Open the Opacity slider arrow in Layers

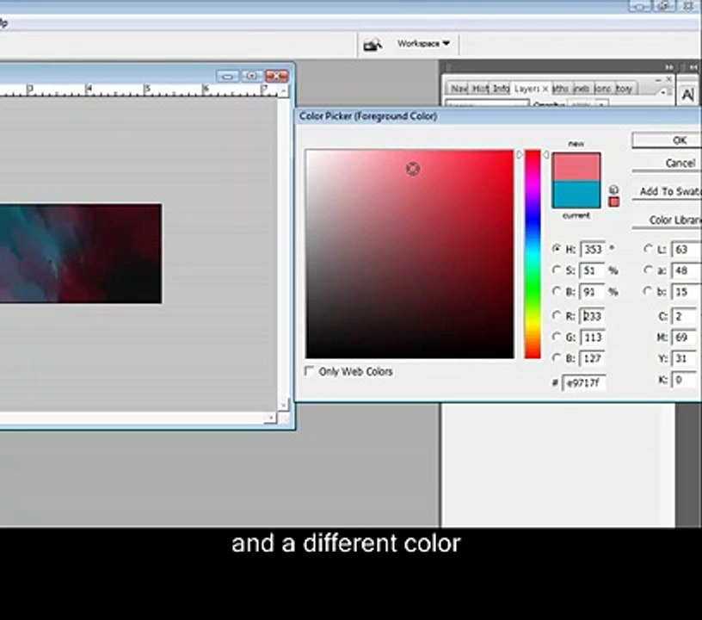click(x=602, y=106)
